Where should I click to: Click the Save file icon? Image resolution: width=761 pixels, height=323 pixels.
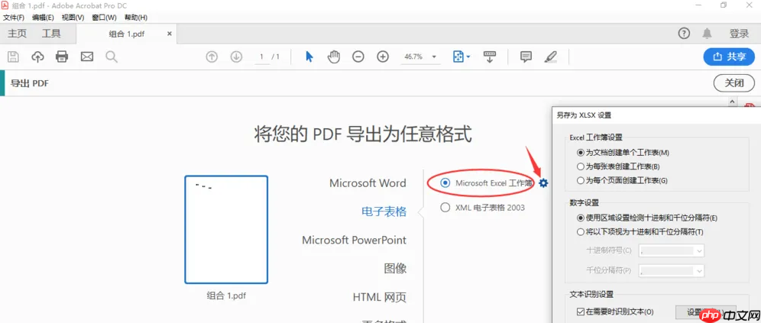14,57
